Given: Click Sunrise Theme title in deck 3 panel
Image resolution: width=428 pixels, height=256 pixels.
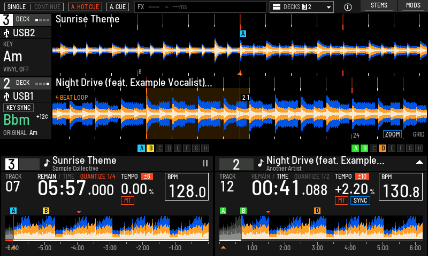Looking at the screenshot, I should pos(85,160).
